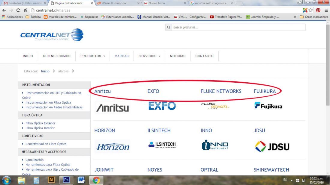This screenshot has height=185, width=330.
Task: Launch Calculator from the taskbar
Action: click(36, 180)
